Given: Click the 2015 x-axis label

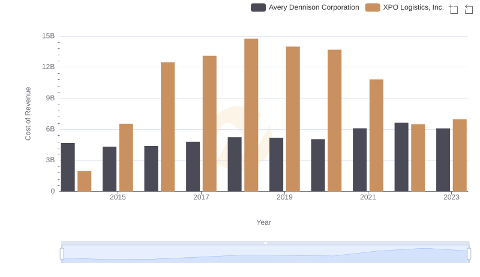Looking at the screenshot, I should pos(118,197).
